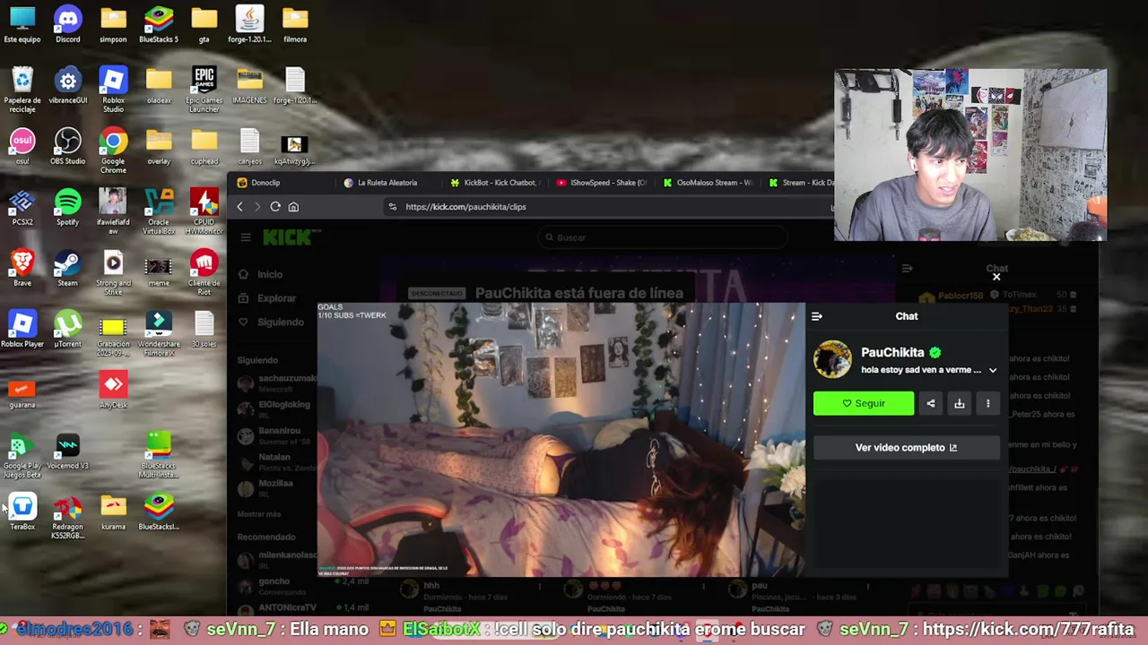1148x645 pixels.
Task: Click the clip video player
Action: tap(561, 439)
